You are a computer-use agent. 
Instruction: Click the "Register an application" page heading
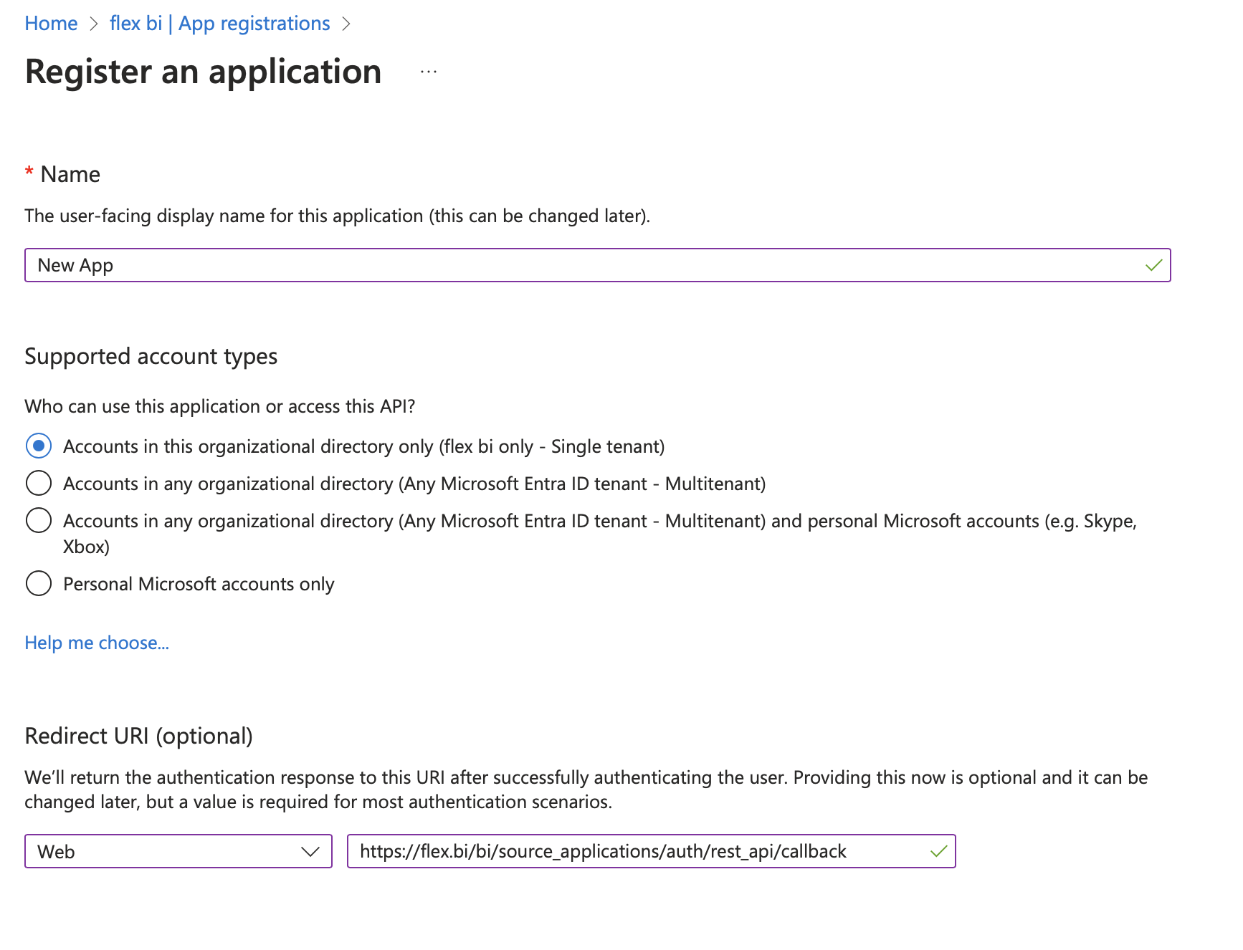(203, 72)
